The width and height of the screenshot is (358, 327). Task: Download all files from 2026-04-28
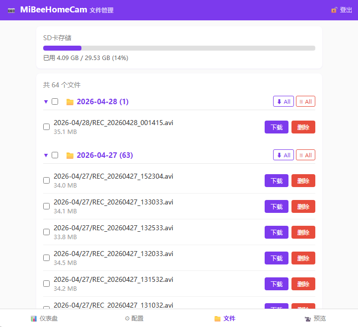pyautogui.click(x=284, y=101)
